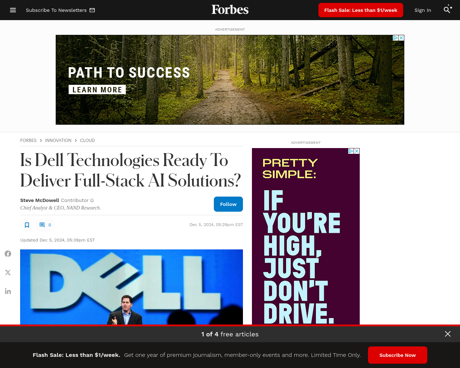Close the purple sidebar advertisement
This screenshot has height=368, width=460.
coord(357,151)
